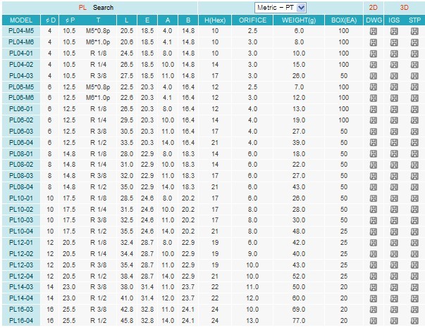The height and width of the screenshot is (330, 425).
Task: Download the IGS file for PL06-04
Action: coord(393,142)
